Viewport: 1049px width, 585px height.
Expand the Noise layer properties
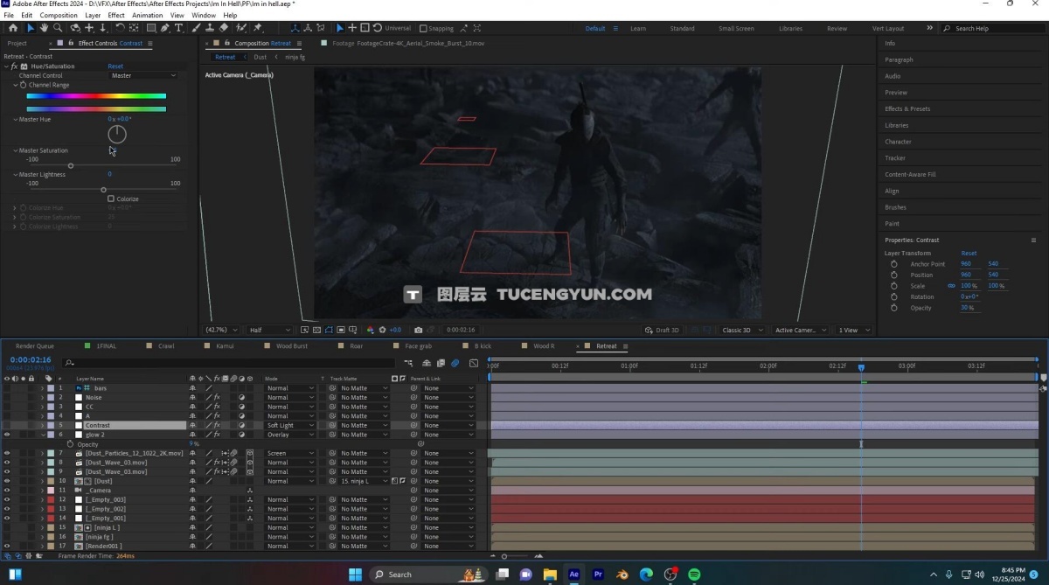click(43, 397)
